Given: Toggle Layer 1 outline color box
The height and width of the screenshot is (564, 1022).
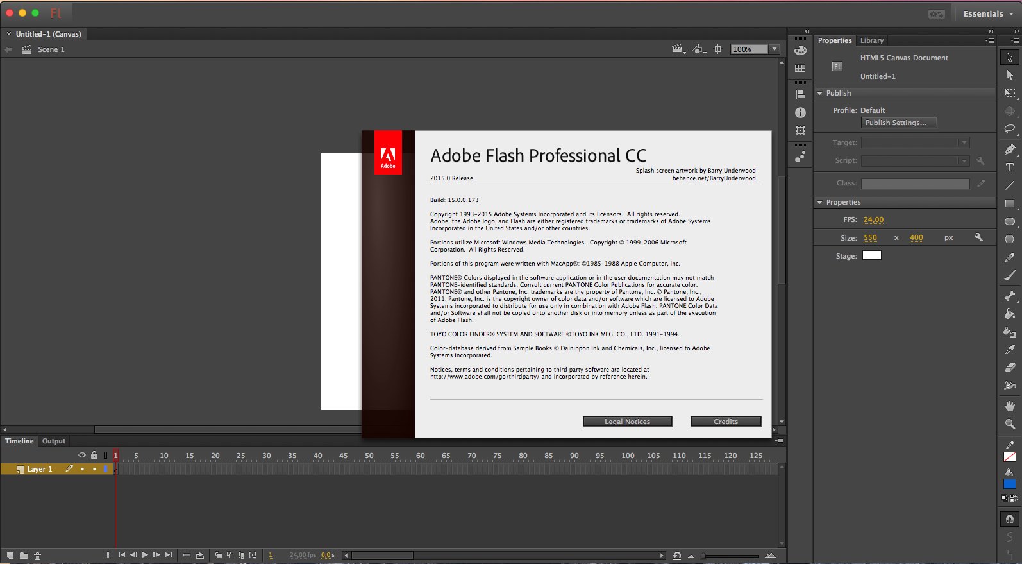Looking at the screenshot, I should click(105, 469).
